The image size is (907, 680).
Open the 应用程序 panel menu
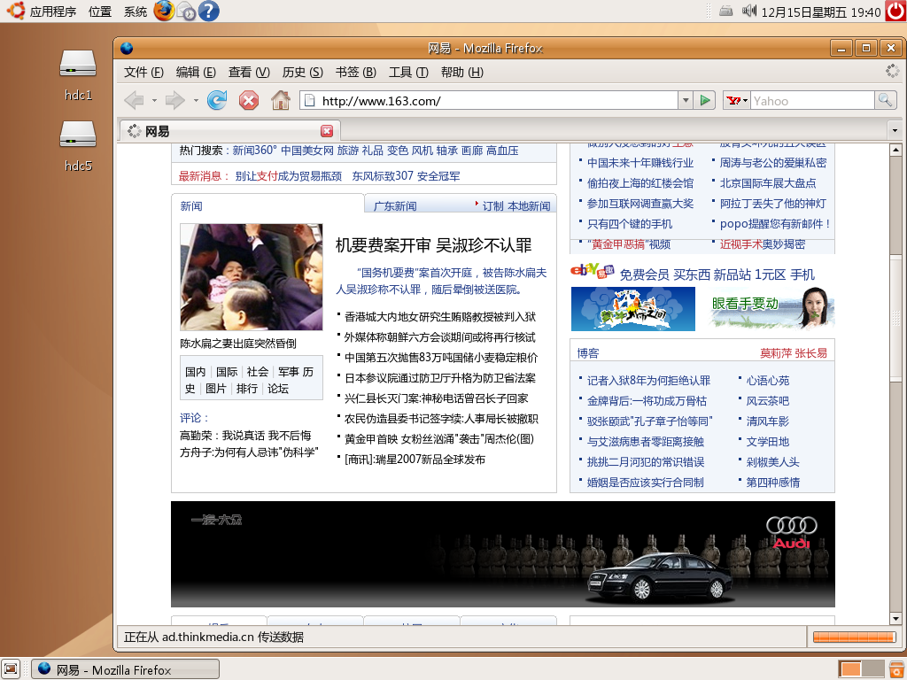coord(52,11)
